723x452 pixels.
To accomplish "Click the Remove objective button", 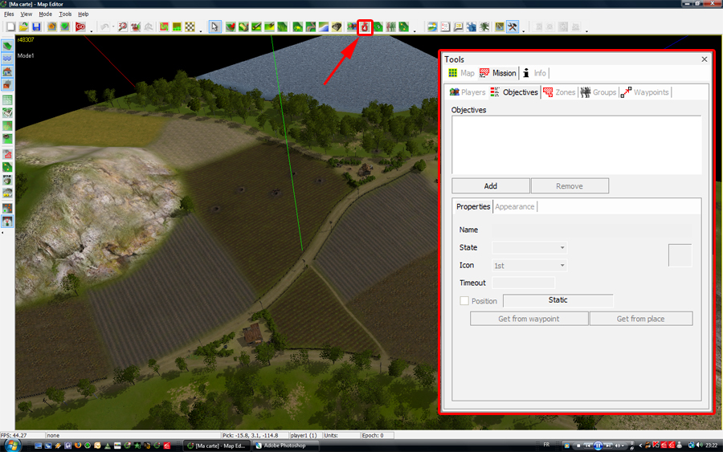I will click(570, 185).
